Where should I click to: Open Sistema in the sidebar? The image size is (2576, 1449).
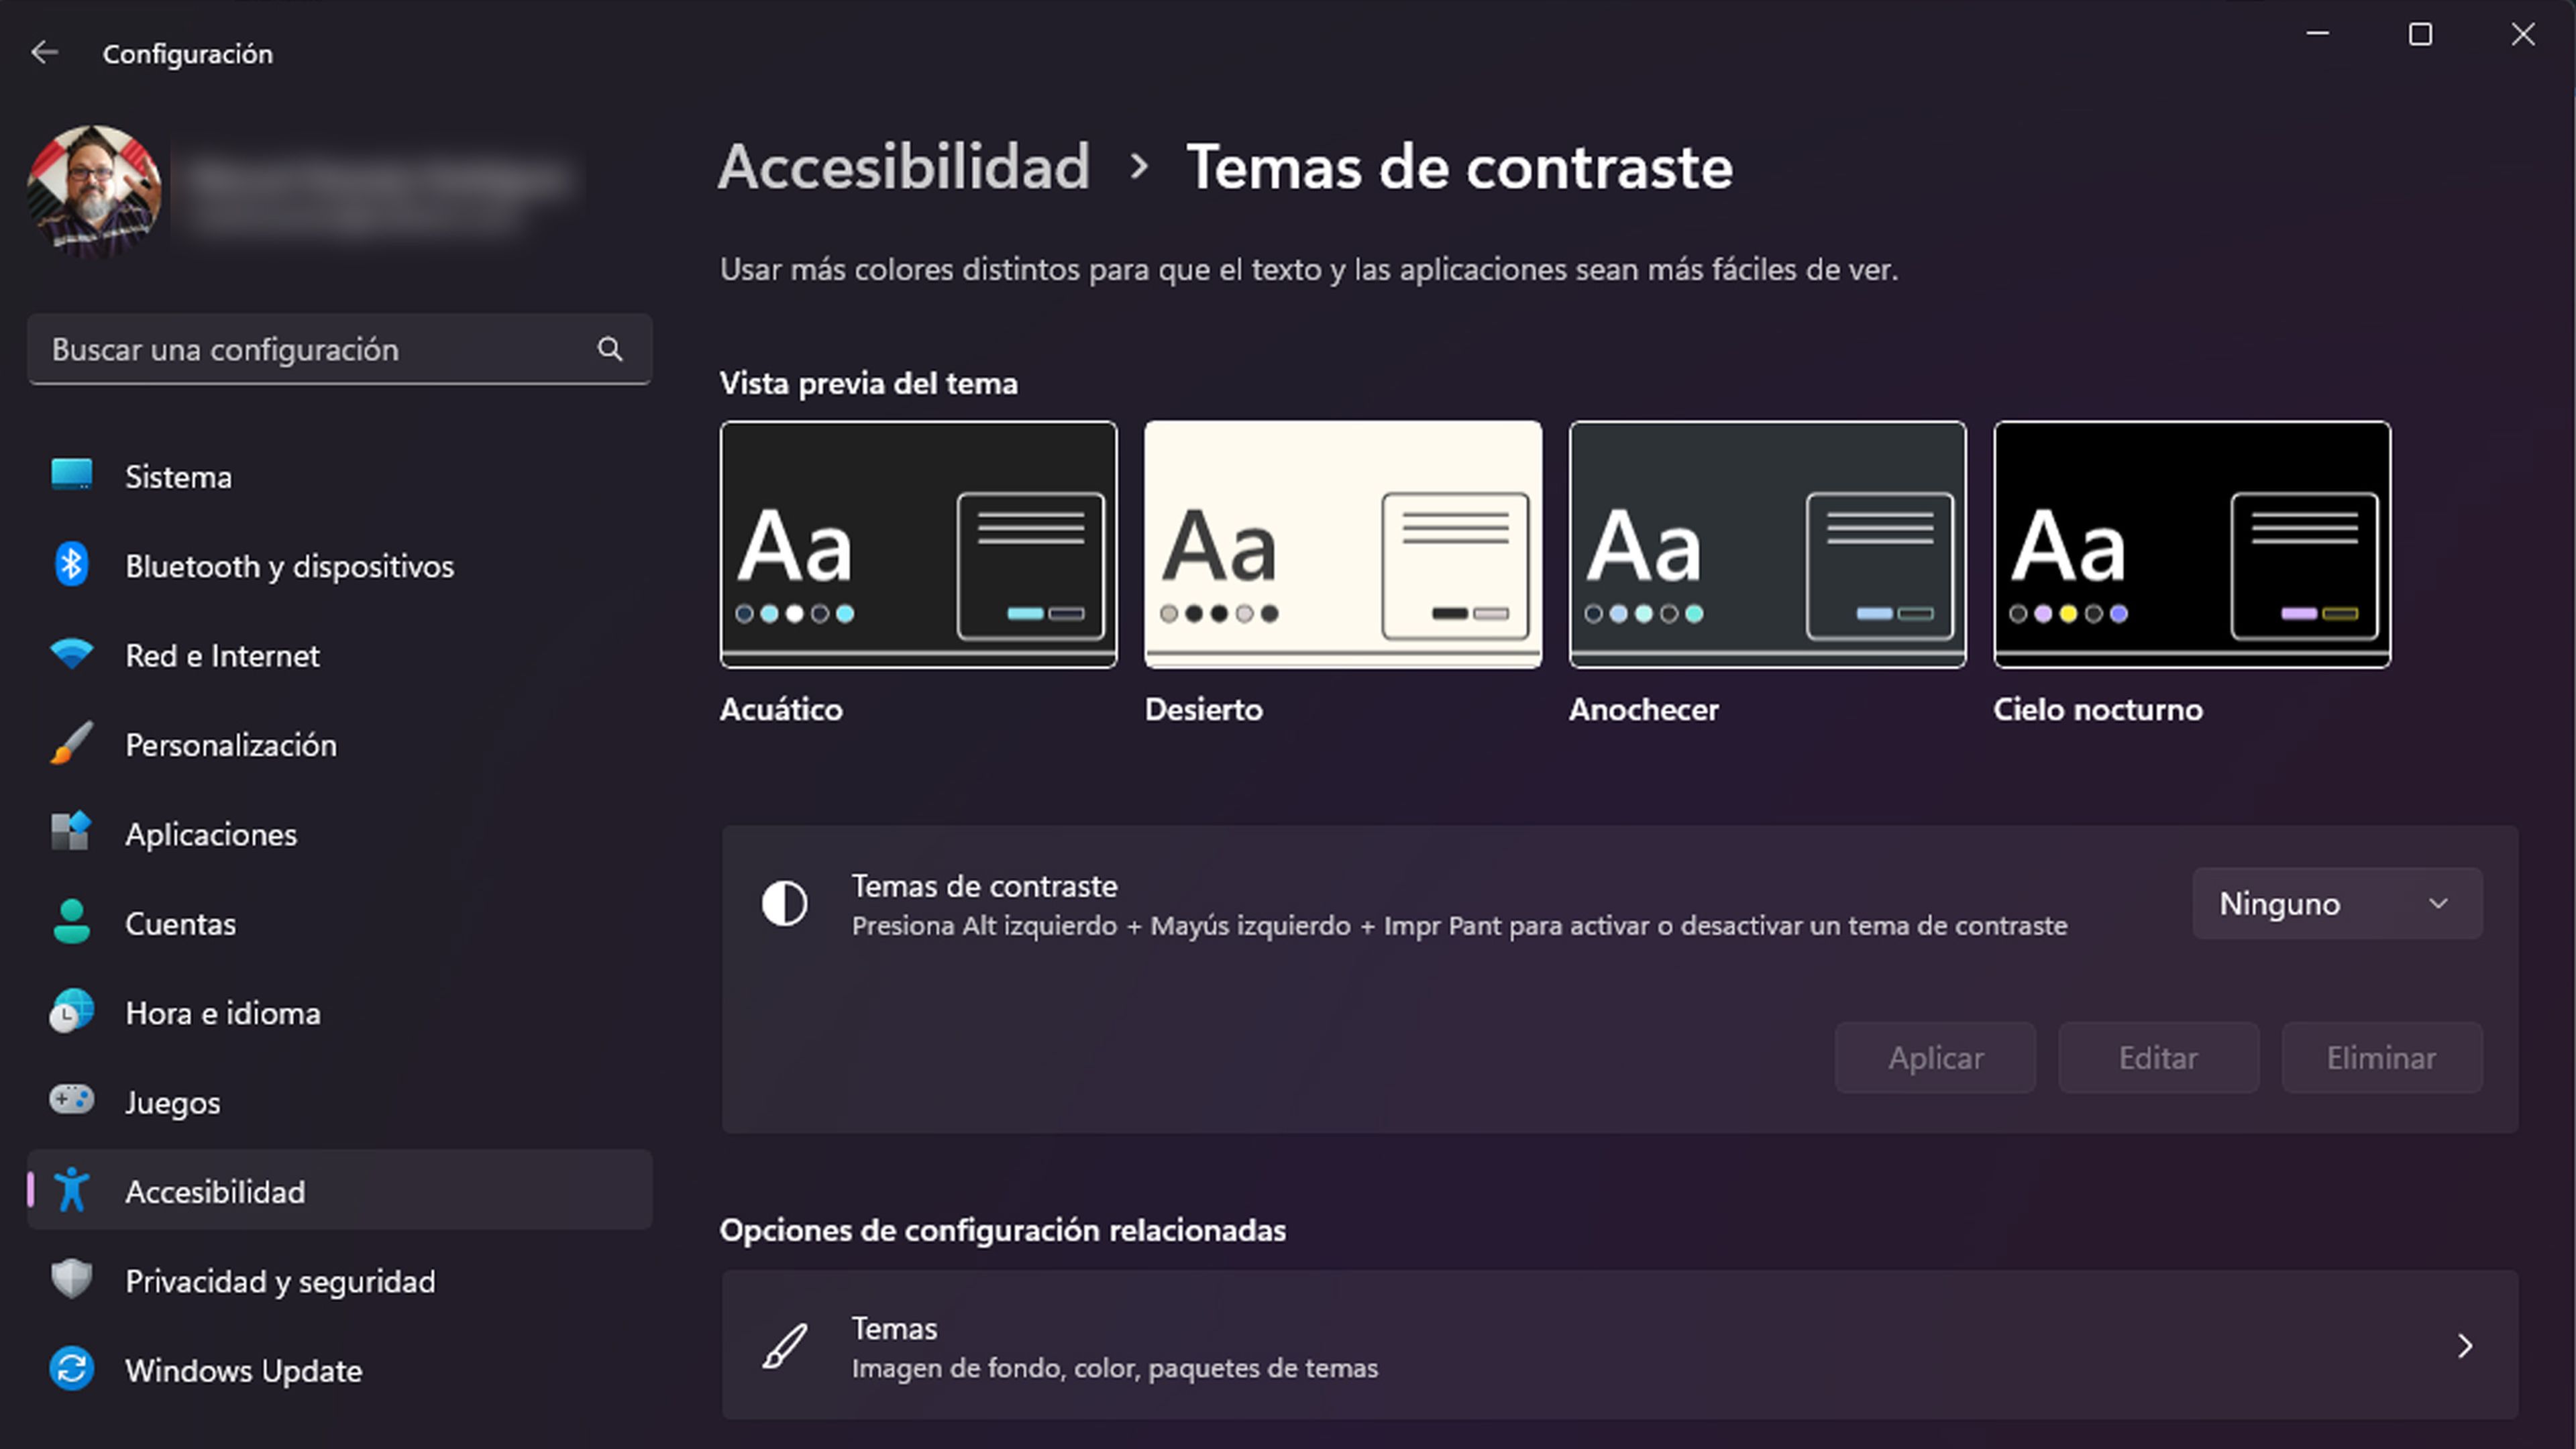[178, 477]
